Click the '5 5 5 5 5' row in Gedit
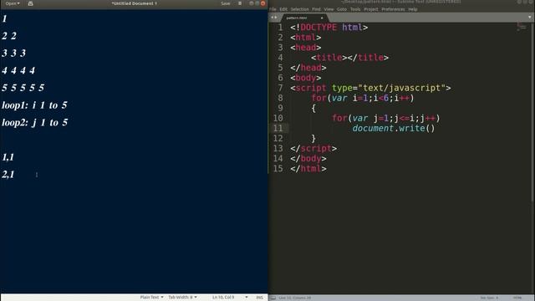 [x=23, y=88]
